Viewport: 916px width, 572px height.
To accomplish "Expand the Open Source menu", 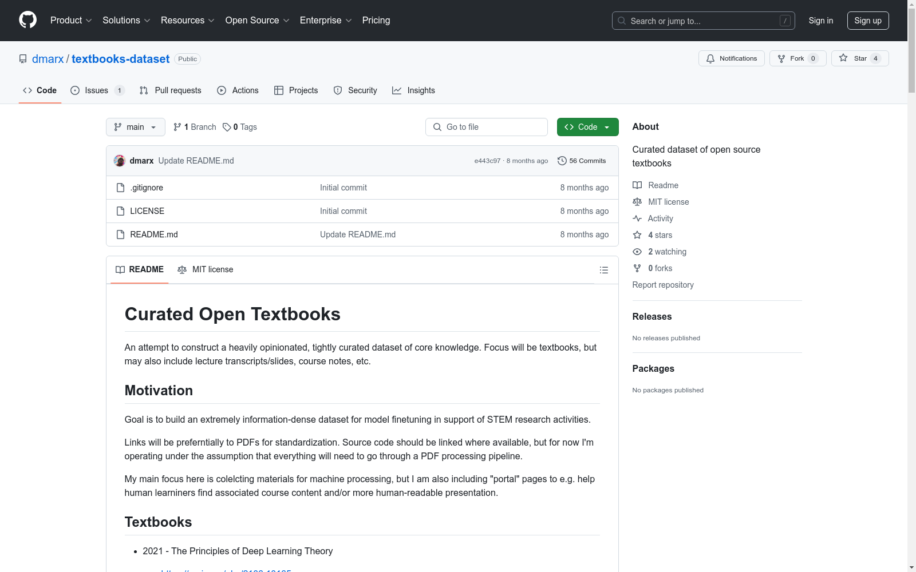I will tap(258, 20).
